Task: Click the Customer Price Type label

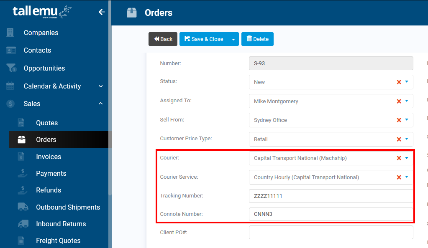Action: tap(186, 139)
